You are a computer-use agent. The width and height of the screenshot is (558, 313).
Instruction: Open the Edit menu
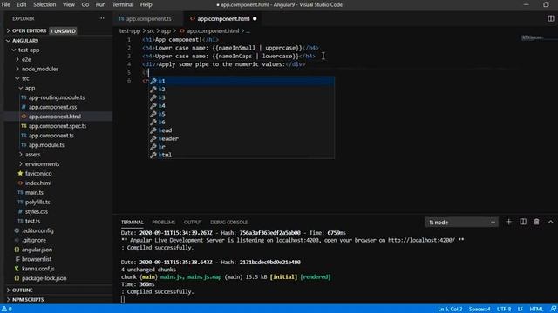point(21,4)
